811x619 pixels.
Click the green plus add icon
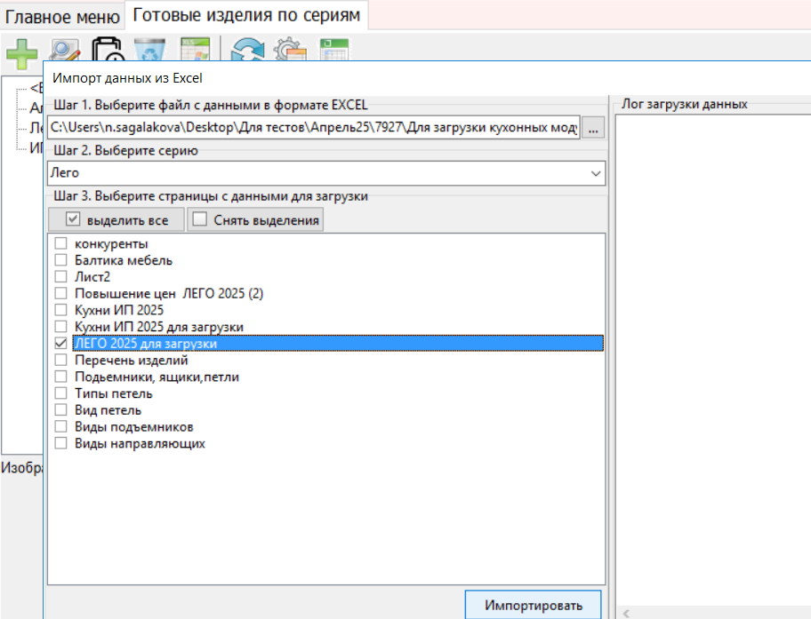point(22,51)
